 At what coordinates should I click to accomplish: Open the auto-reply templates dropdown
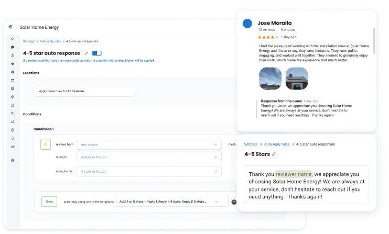point(171,202)
